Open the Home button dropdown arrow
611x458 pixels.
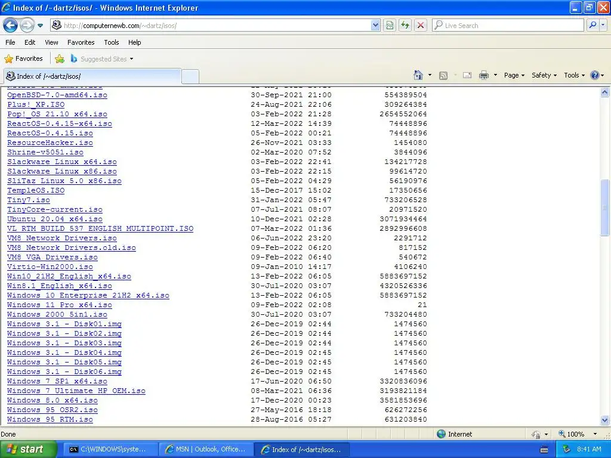point(430,75)
